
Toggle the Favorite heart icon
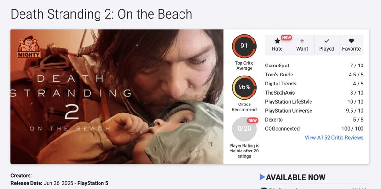pos(351,41)
